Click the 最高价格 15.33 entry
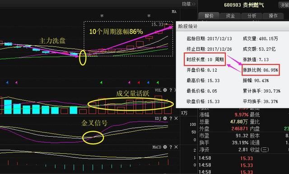289x174 pixels. [x=203, y=80]
